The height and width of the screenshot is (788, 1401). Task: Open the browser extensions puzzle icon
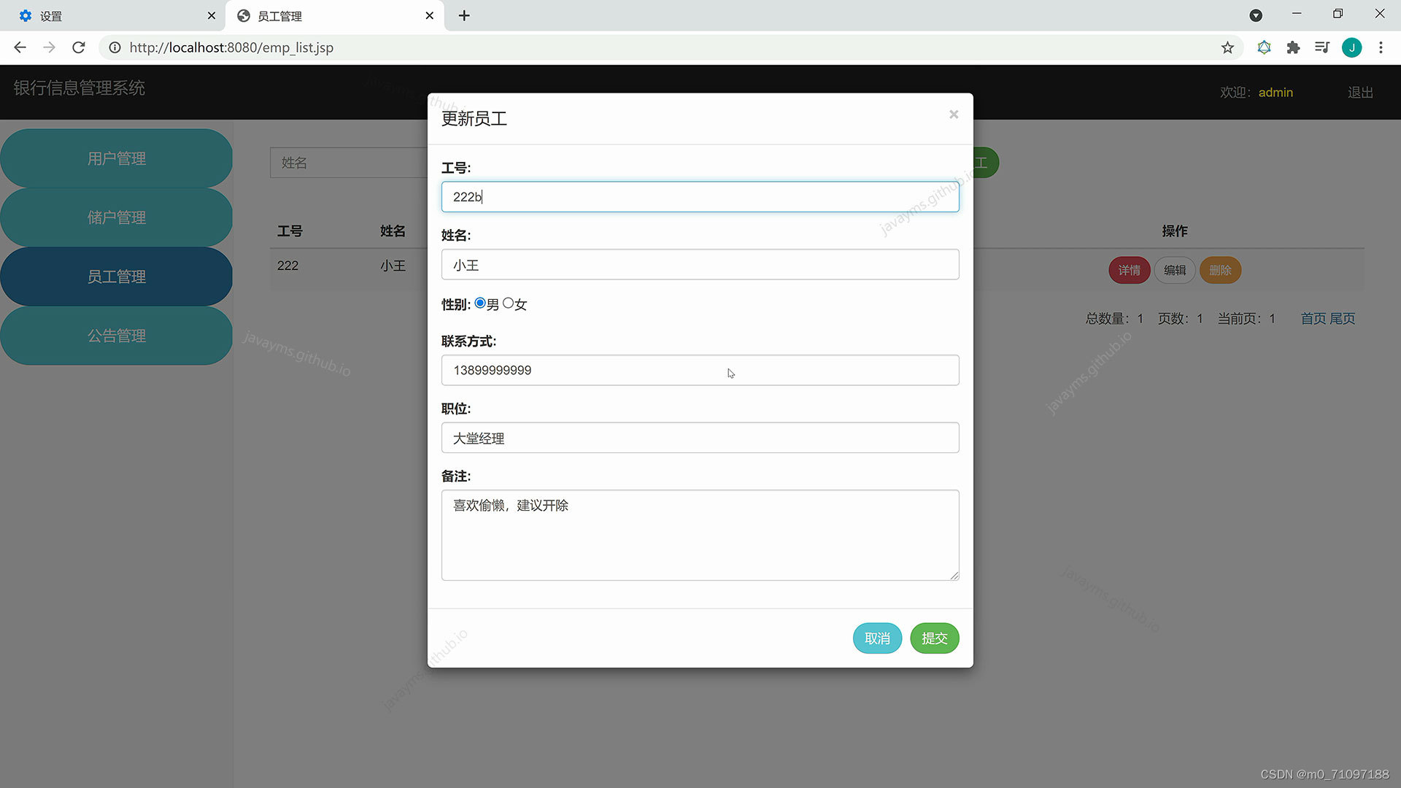pos(1293,47)
